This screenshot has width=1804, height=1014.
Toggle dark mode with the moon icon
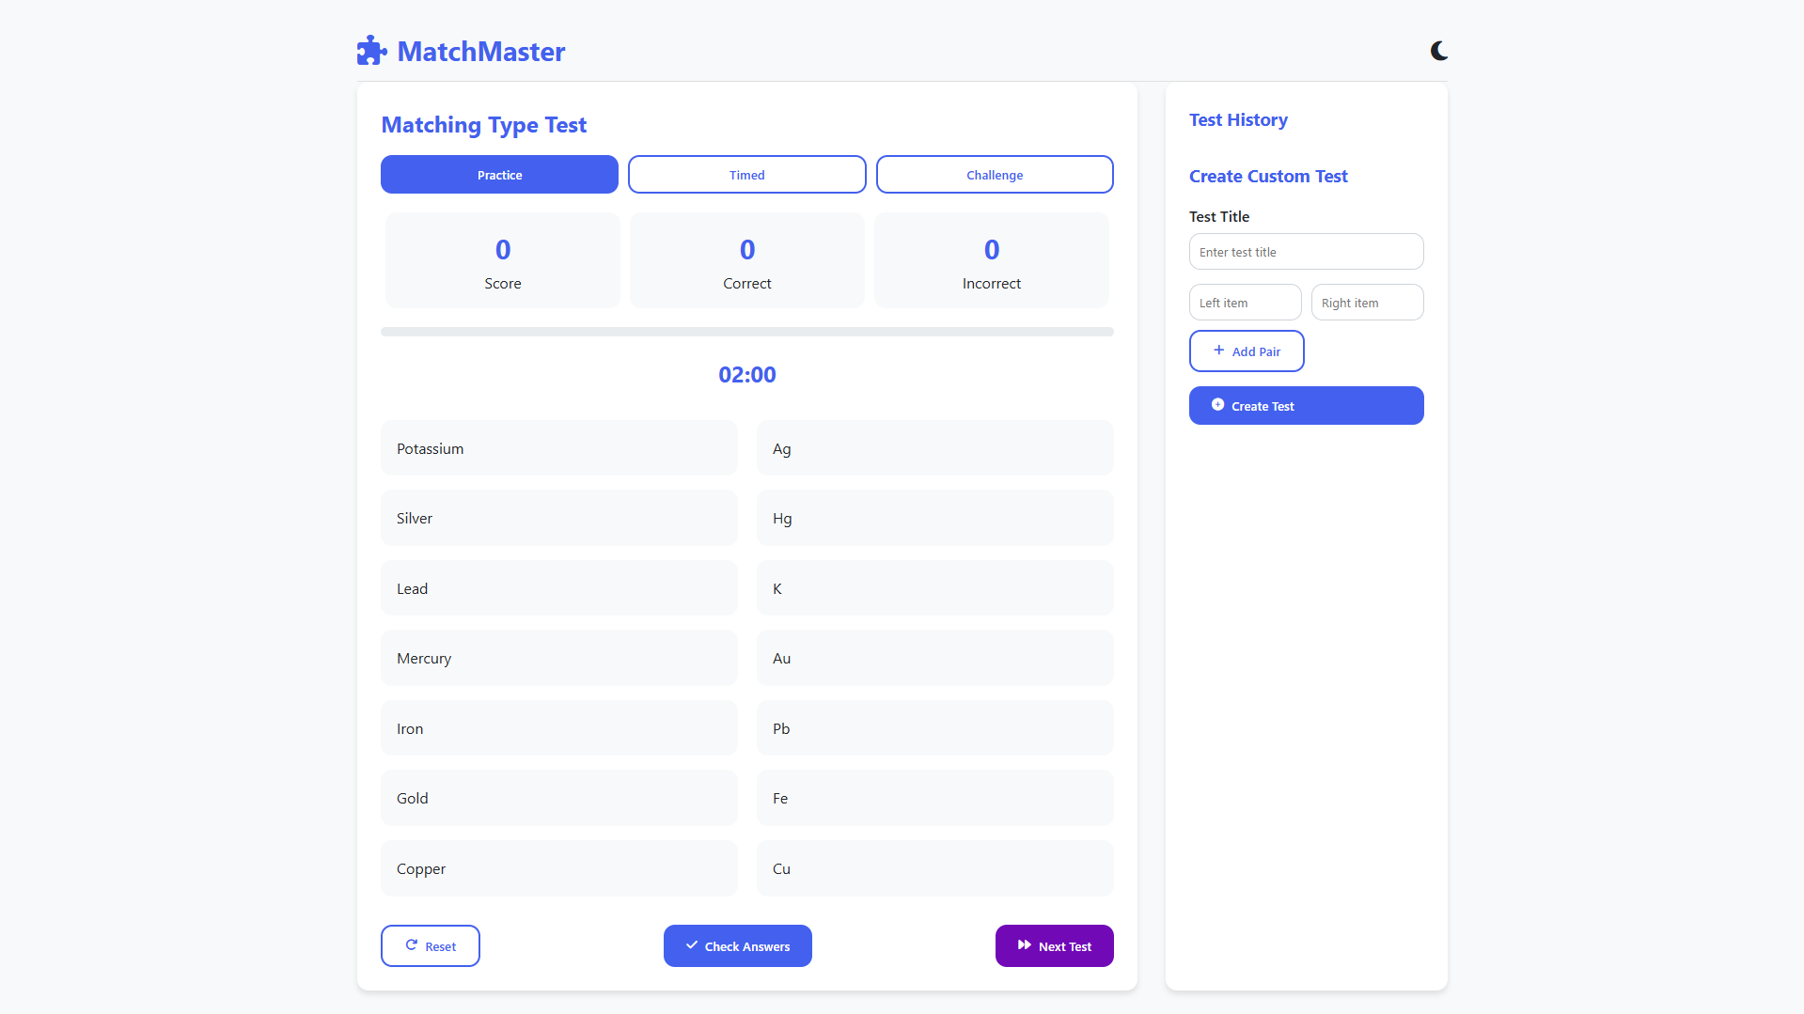pyautogui.click(x=1438, y=51)
